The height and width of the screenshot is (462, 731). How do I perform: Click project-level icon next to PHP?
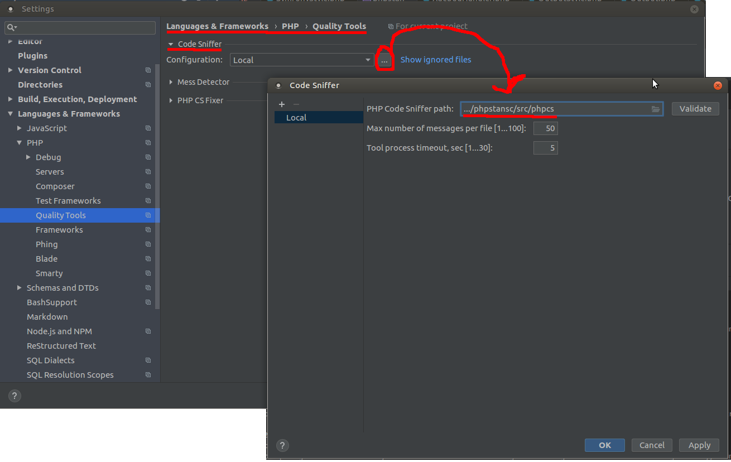point(148,143)
